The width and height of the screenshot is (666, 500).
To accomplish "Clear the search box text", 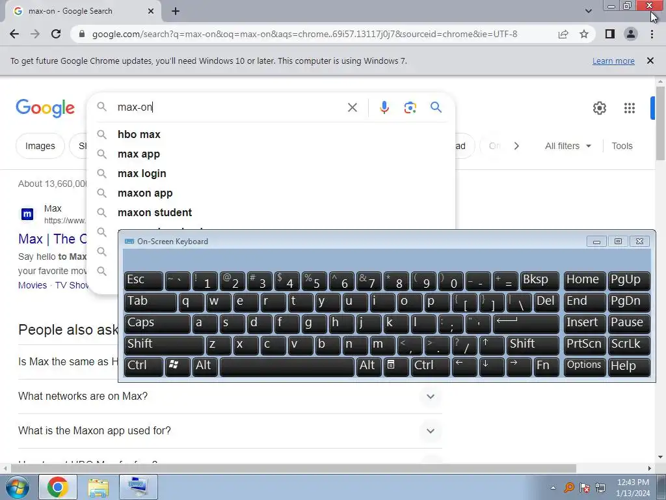I will point(352,107).
